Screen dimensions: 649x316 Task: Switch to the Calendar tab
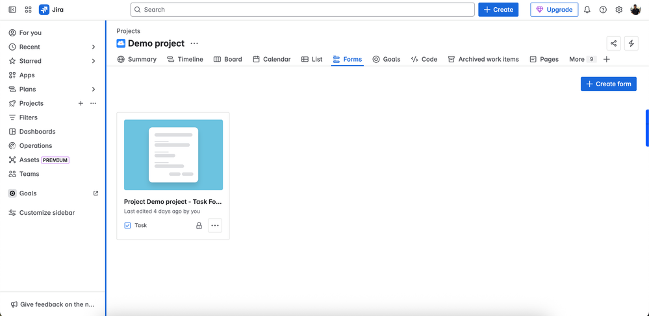click(x=272, y=59)
